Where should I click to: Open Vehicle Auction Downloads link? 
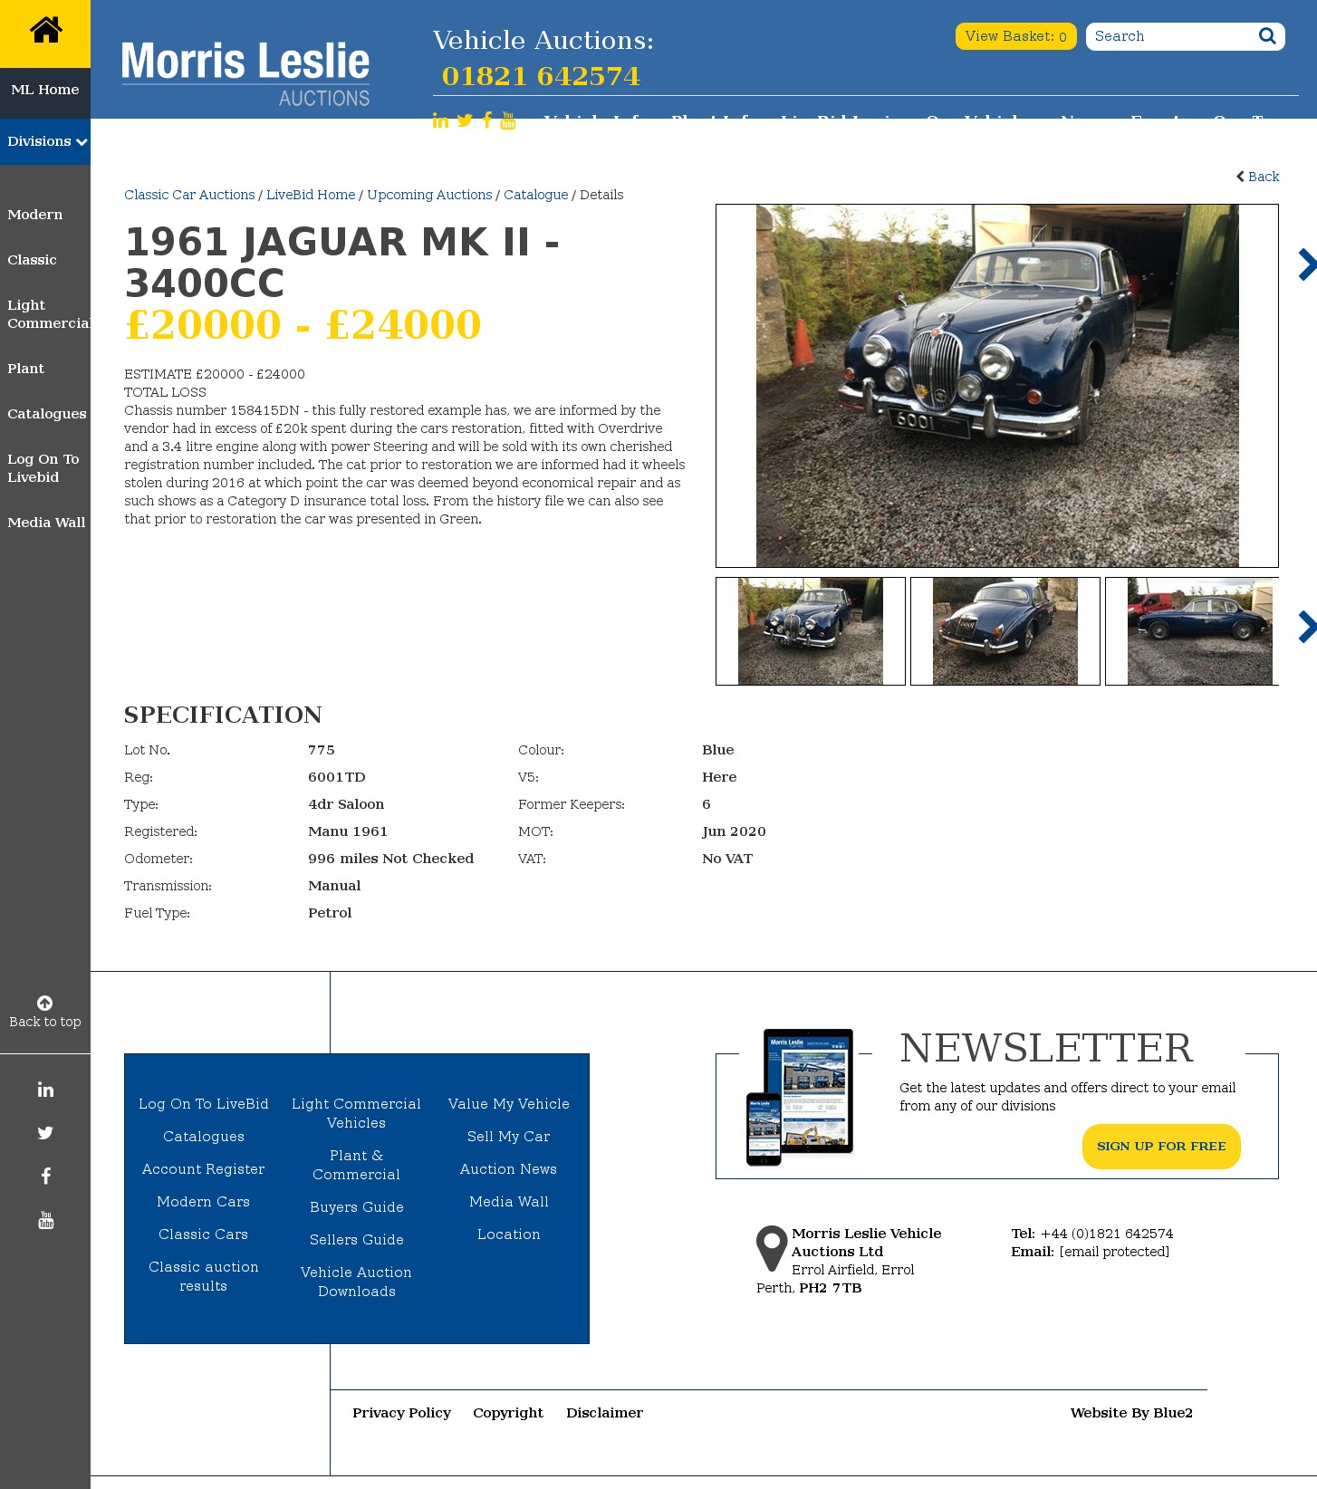[357, 1282]
